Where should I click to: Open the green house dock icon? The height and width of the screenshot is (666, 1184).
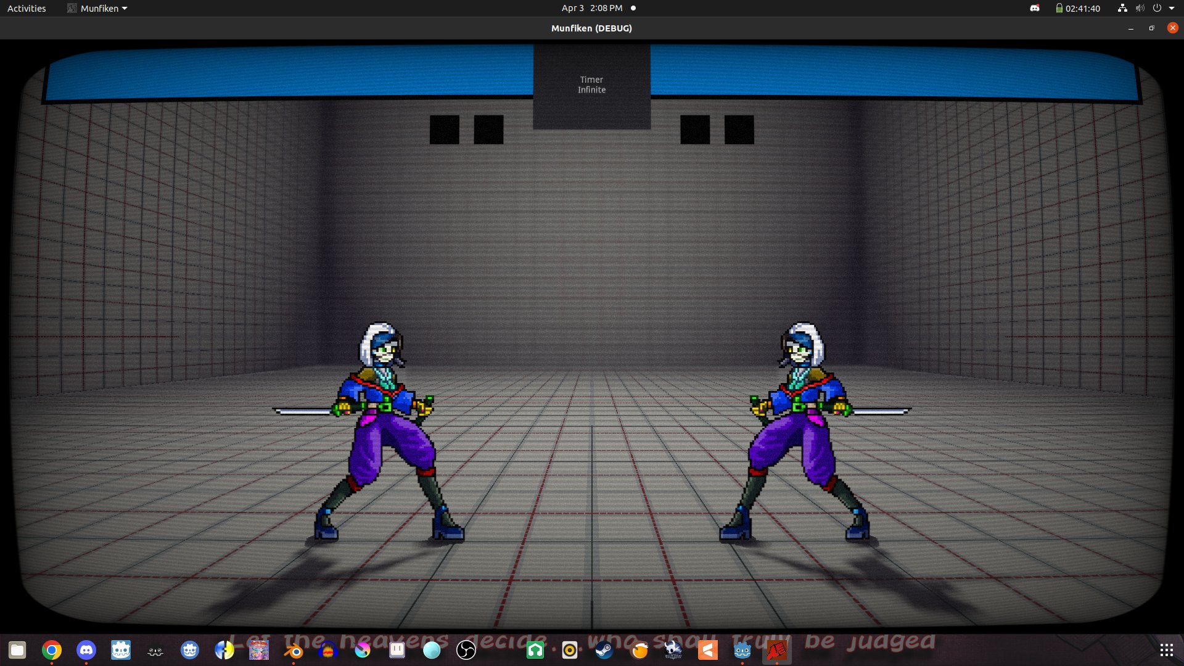pyautogui.click(x=535, y=650)
